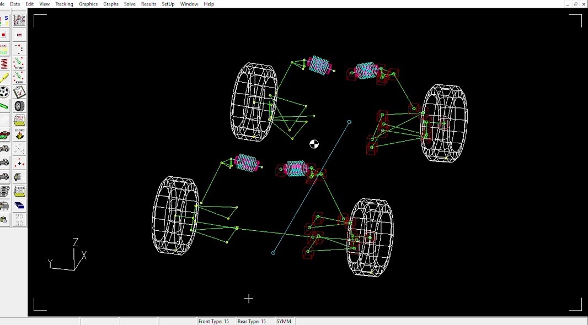
Task: Open the Data menu
Action: pyautogui.click(x=15, y=4)
